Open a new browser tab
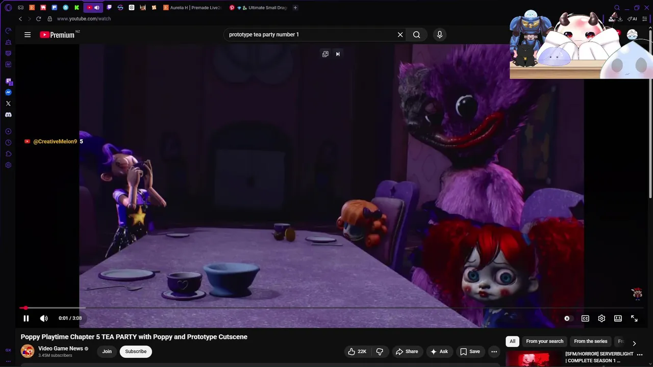Image resolution: width=653 pixels, height=367 pixels. (x=295, y=8)
